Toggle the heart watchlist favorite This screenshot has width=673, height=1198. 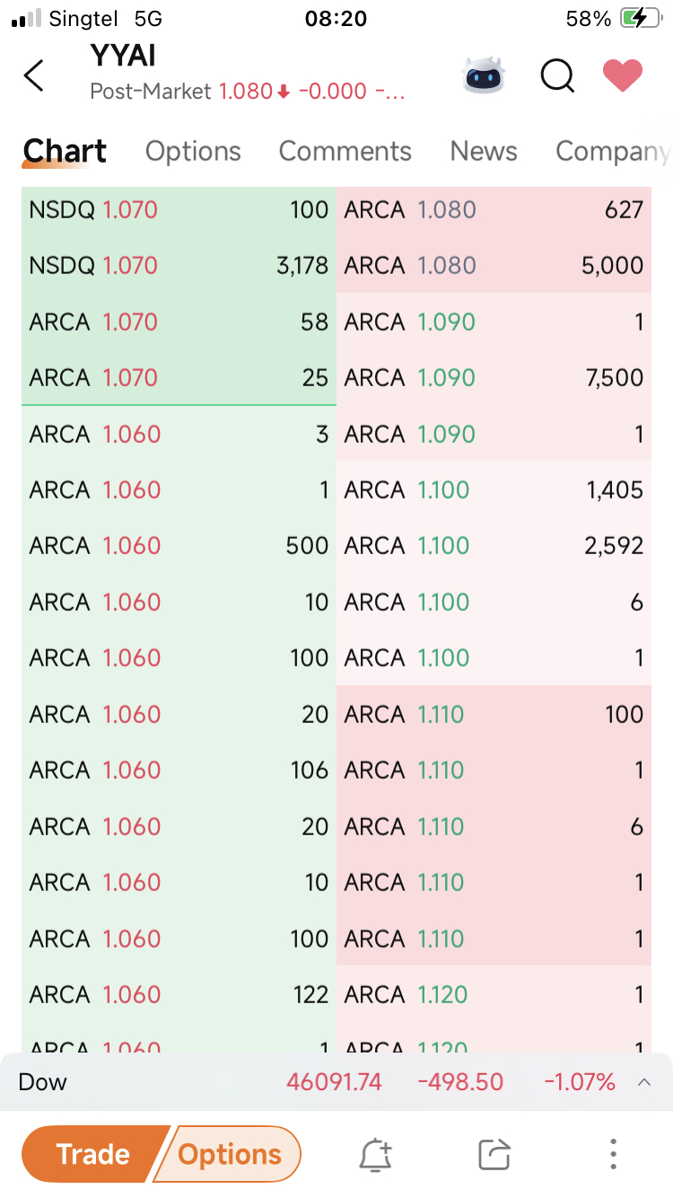[622, 75]
